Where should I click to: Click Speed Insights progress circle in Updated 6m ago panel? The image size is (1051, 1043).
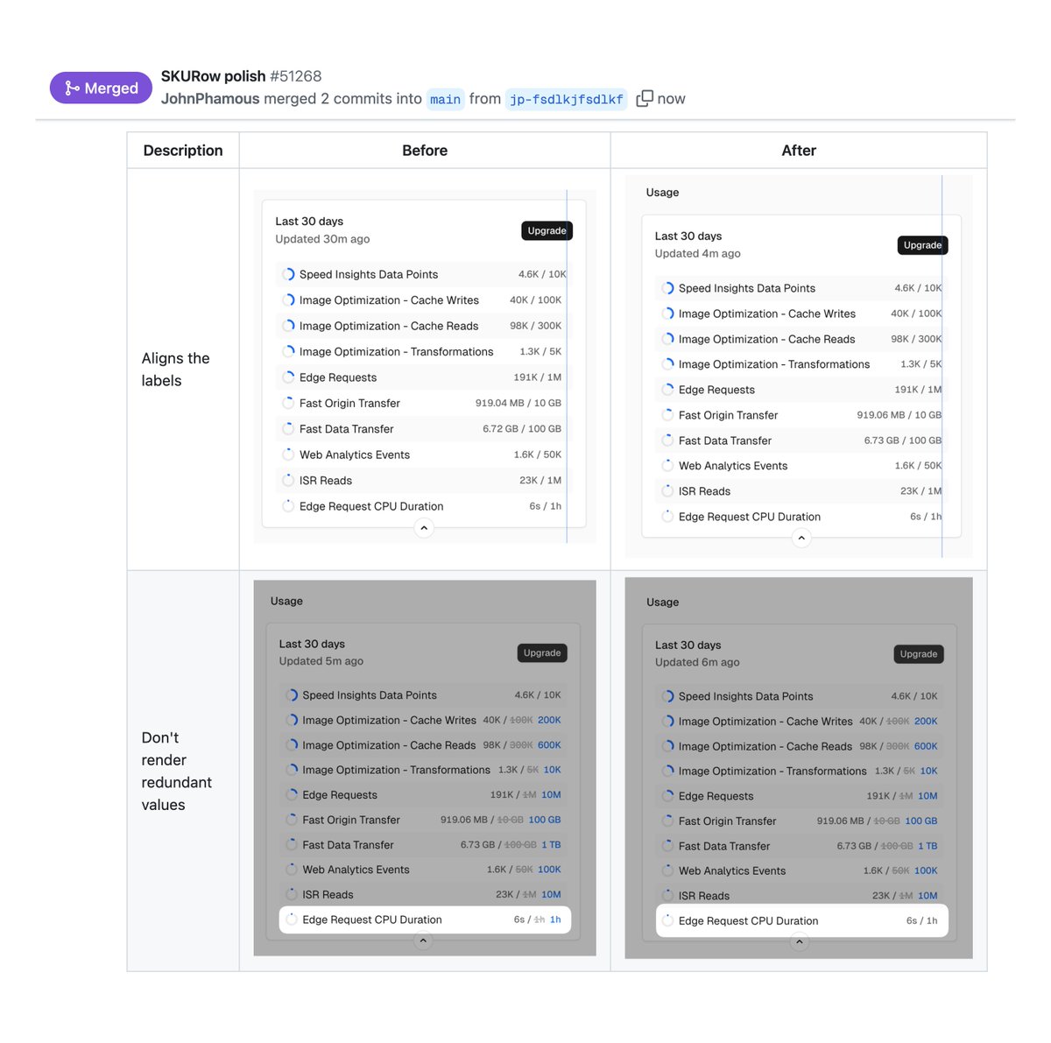(x=667, y=696)
